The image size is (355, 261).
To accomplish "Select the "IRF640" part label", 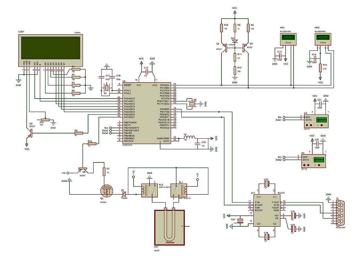I will (x=103, y=202).
